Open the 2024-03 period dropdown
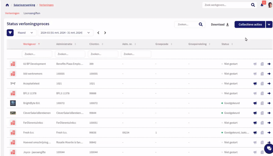 point(65,33)
